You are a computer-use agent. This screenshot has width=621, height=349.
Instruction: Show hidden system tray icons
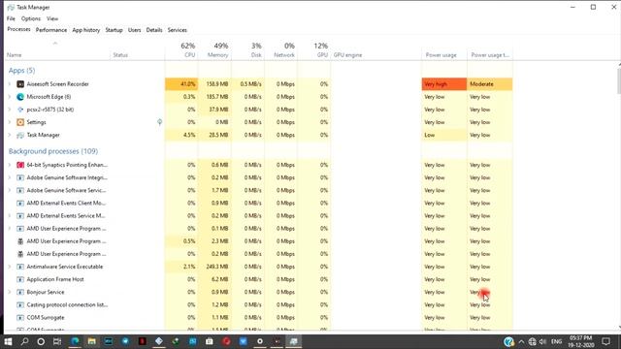pyautogui.click(x=521, y=342)
